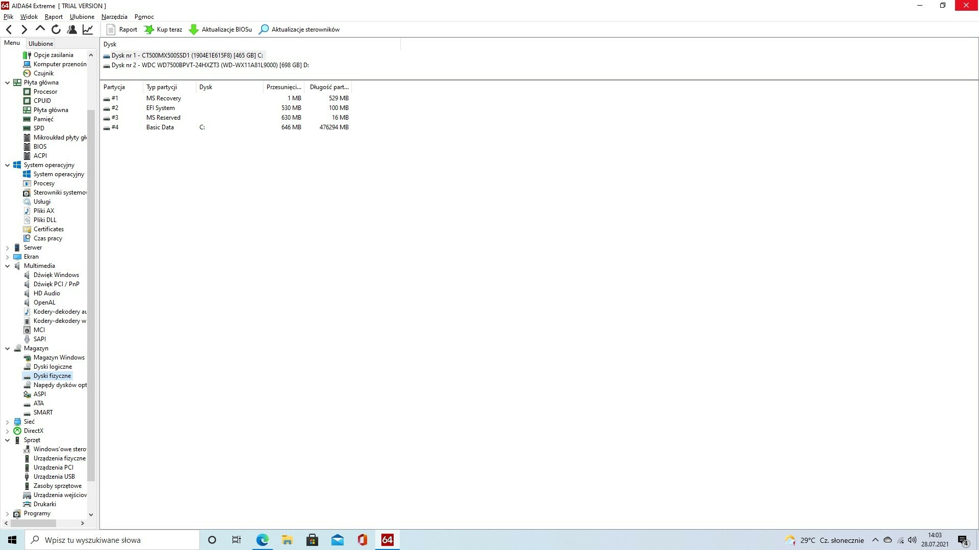Image resolution: width=979 pixels, height=550 pixels.
Task: Expand the Sieć tree node
Action: (x=8, y=422)
